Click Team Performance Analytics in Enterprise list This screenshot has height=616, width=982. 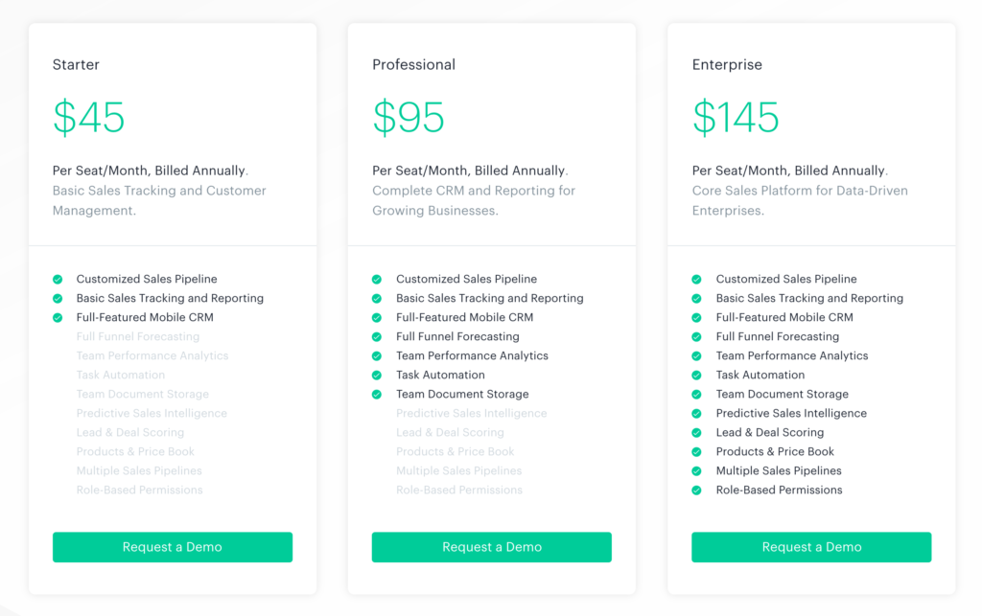click(792, 355)
